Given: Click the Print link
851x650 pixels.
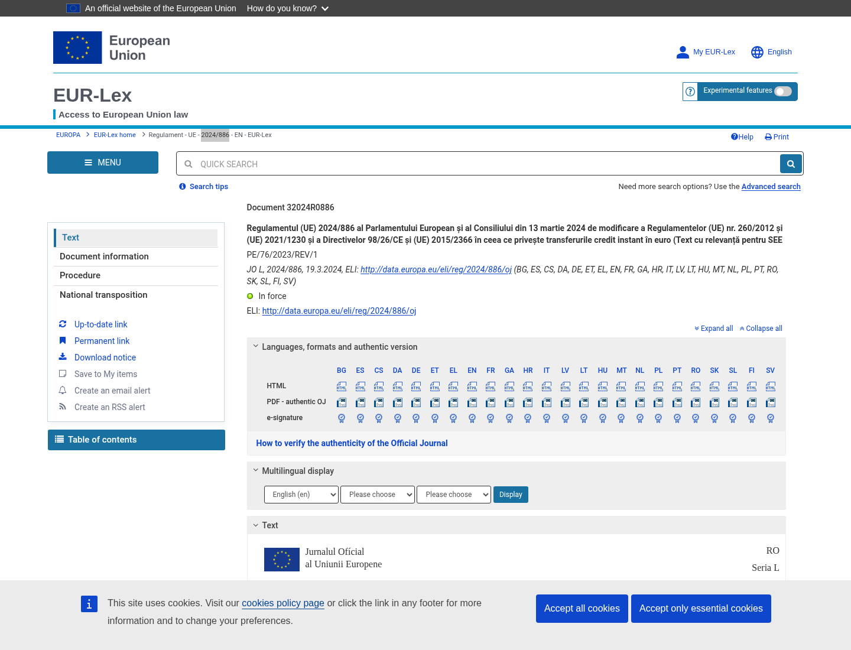Looking at the screenshot, I should [x=777, y=137].
